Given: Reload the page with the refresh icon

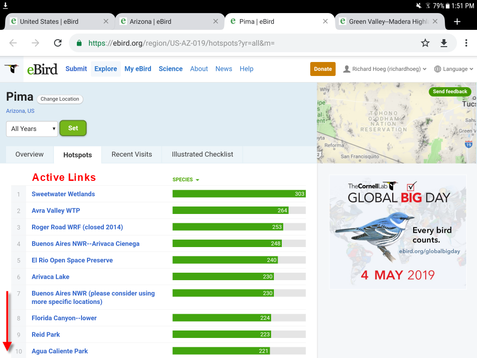Looking at the screenshot, I should coord(58,43).
